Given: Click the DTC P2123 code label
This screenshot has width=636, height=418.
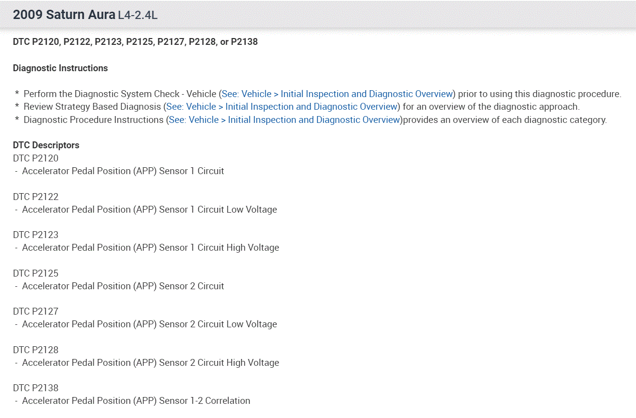Looking at the screenshot, I should tap(36, 235).
